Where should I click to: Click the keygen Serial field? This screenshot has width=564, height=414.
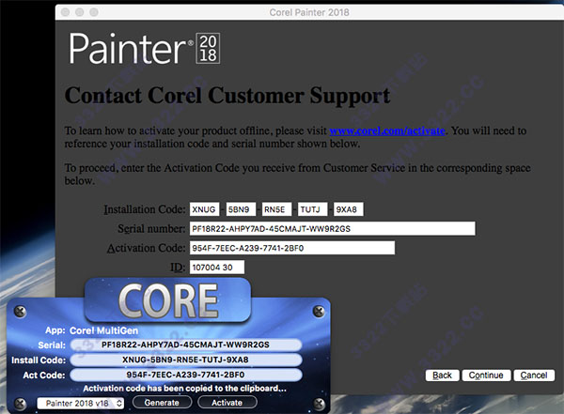(x=186, y=345)
